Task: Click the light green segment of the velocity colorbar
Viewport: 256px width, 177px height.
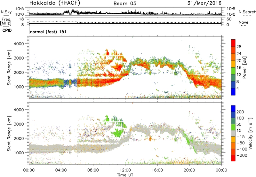Action: click(233, 127)
